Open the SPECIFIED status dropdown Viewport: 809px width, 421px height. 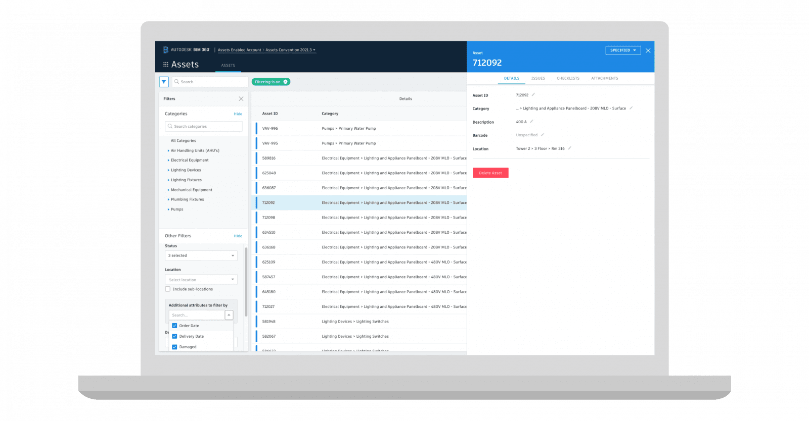[623, 50]
